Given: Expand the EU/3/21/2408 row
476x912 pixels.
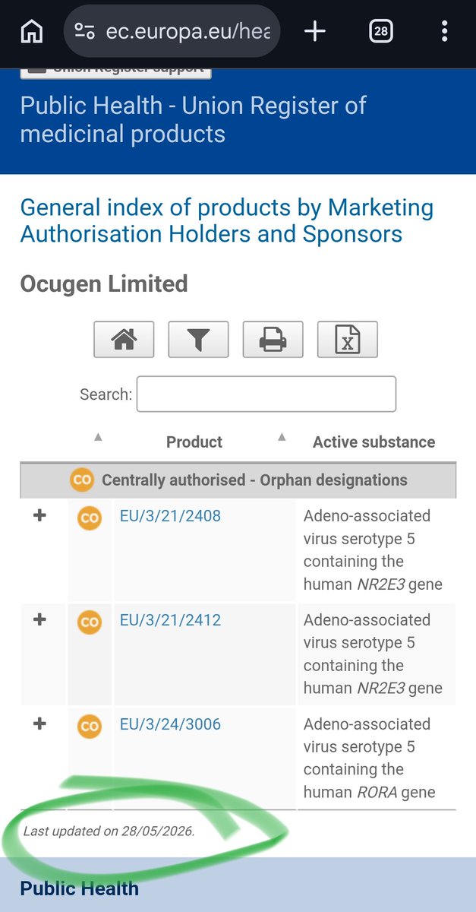Looking at the screenshot, I should pyautogui.click(x=40, y=516).
